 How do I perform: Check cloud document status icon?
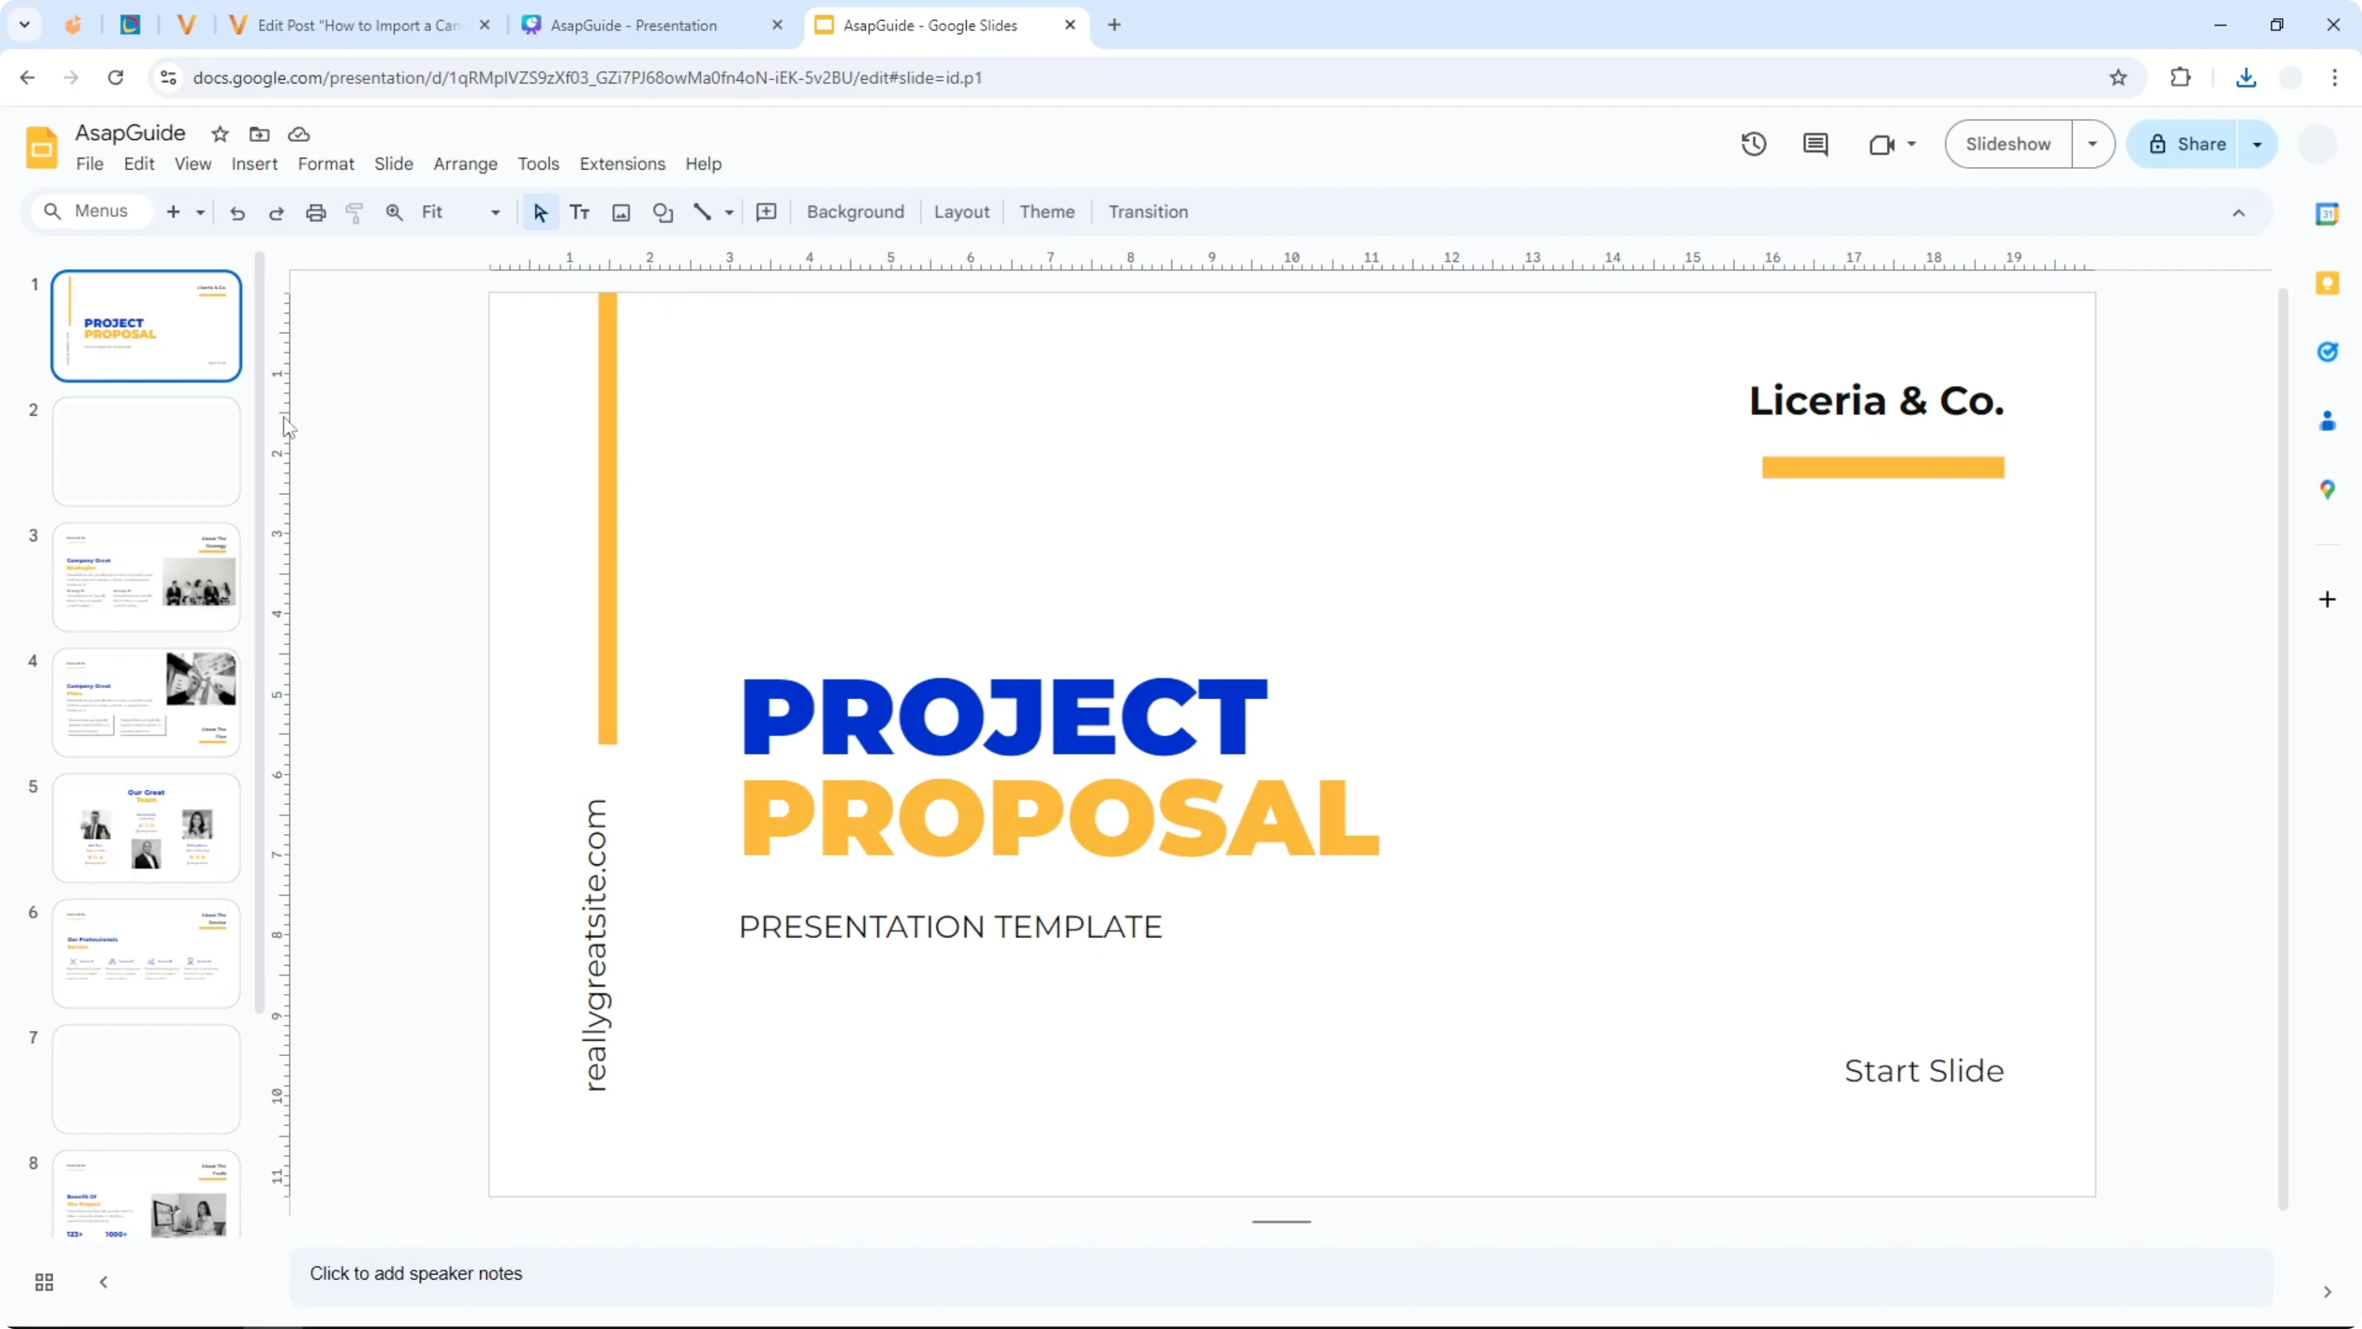tap(299, 134)
